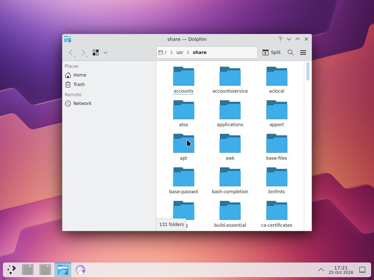Select the accountsservice folder

pos(230,80)
